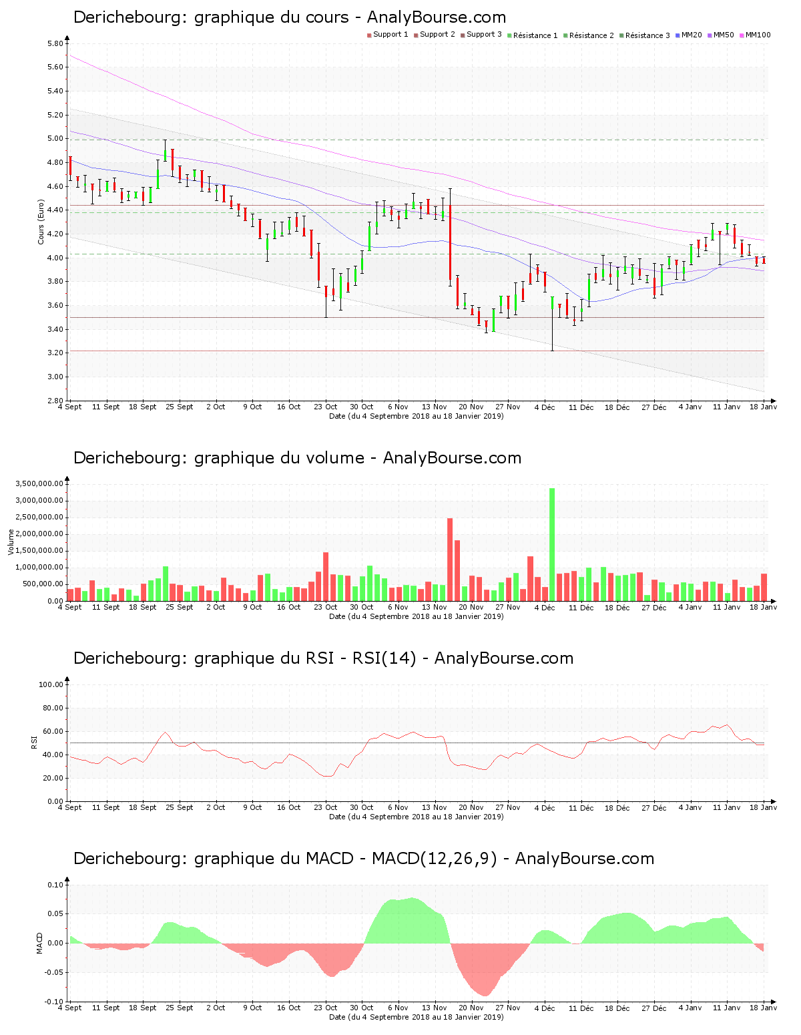Click the 'graphique du volume' chart title

point(297,458)
